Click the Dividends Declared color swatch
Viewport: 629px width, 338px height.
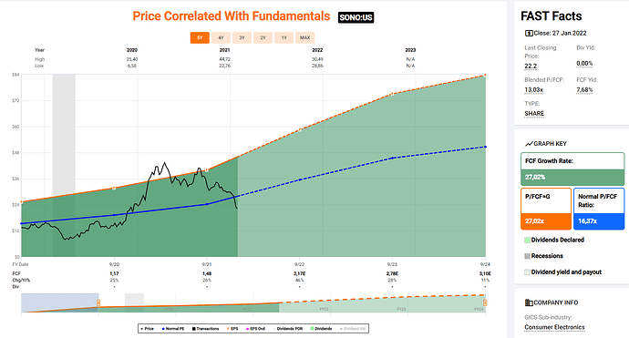[x=527, y=240]
